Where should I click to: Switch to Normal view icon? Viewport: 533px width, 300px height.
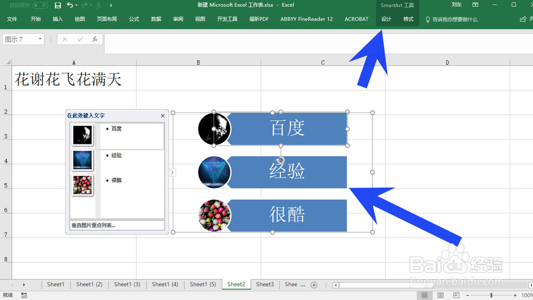pos(425,295)
